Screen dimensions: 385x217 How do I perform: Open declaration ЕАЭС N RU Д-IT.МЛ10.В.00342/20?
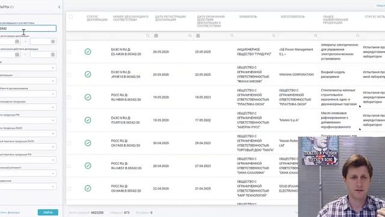pos(125,121)
